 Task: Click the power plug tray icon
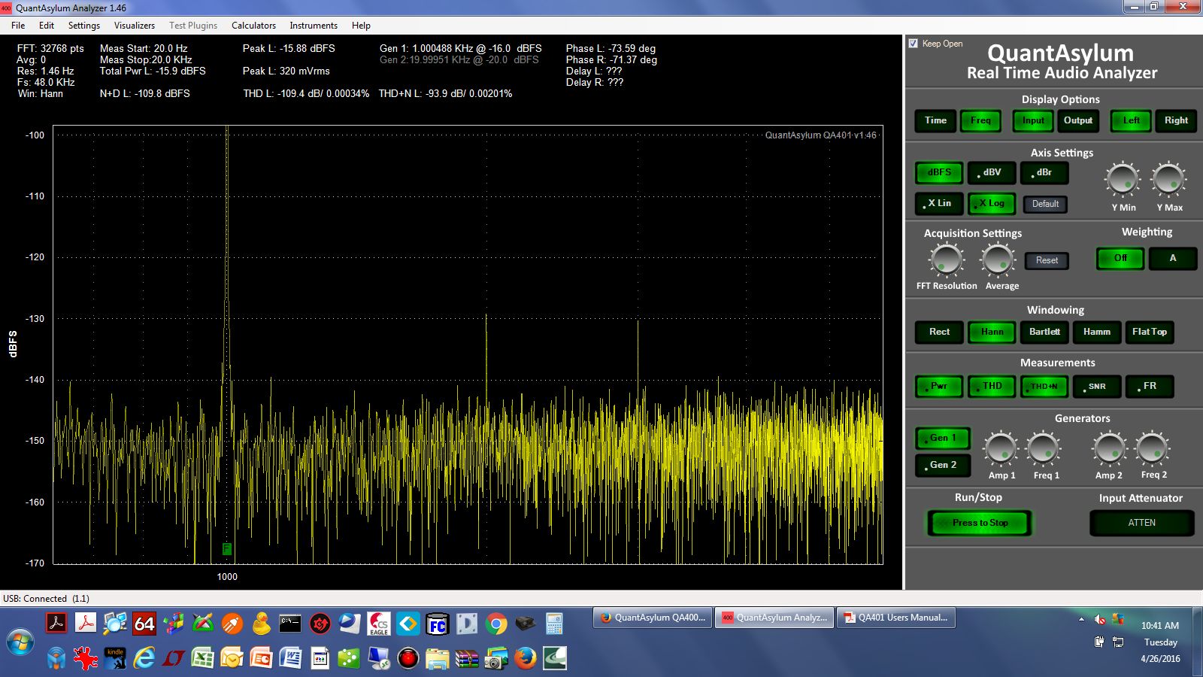click(x=1099, y=642)
